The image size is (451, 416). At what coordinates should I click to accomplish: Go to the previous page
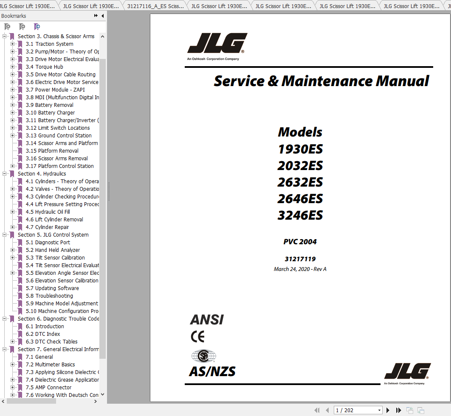[327, 410]
